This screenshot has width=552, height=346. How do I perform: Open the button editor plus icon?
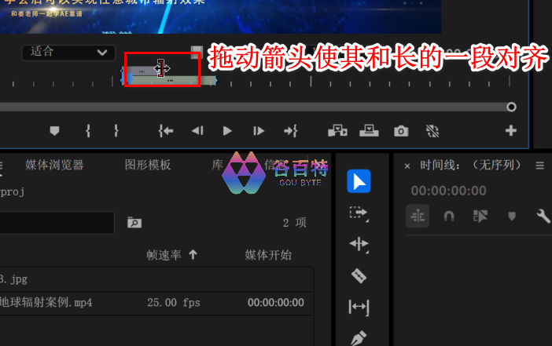coord(511,131)
